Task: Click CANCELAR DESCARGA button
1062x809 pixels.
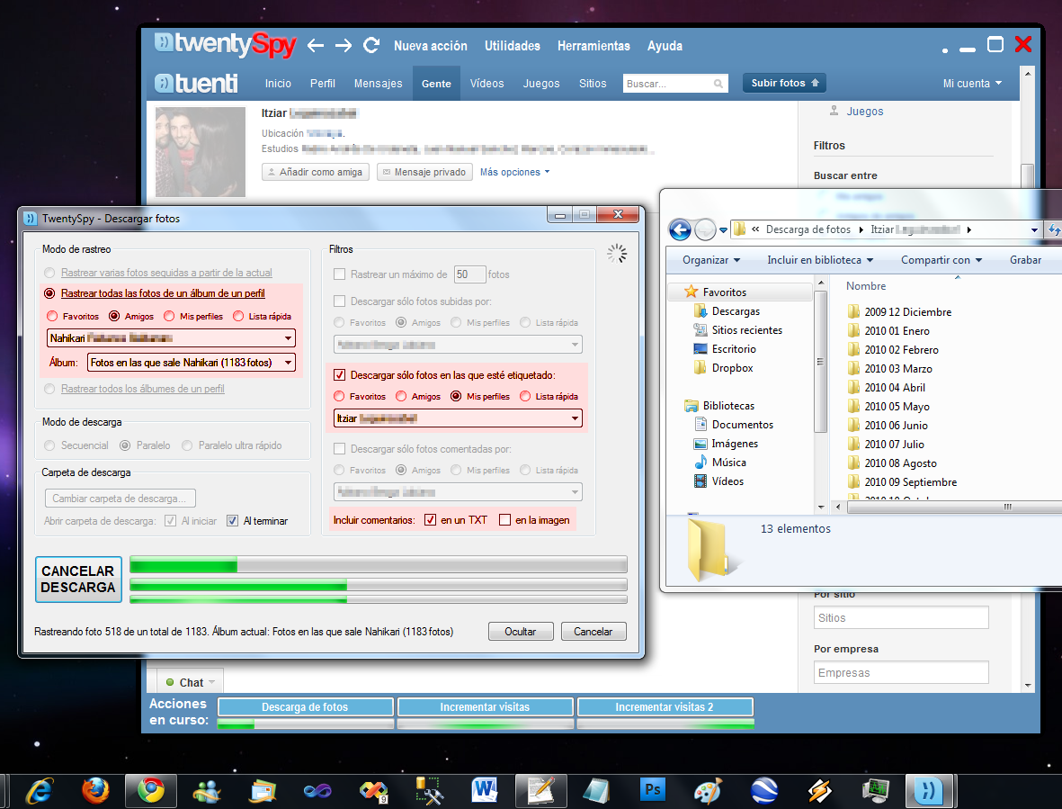Action: point(78,580)
